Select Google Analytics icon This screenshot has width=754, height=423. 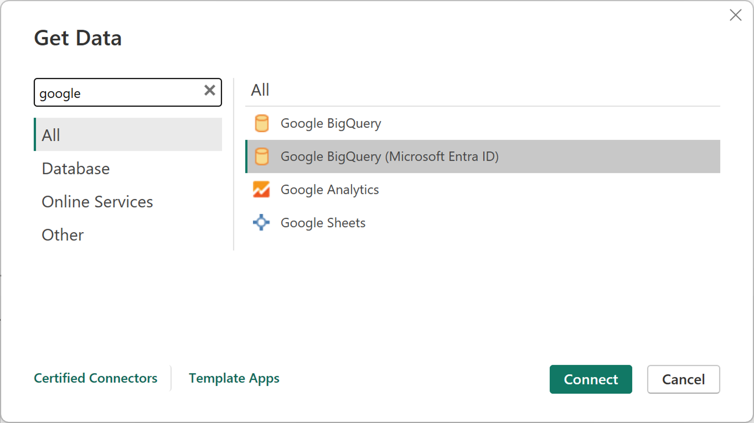click(x=261, y=190)
